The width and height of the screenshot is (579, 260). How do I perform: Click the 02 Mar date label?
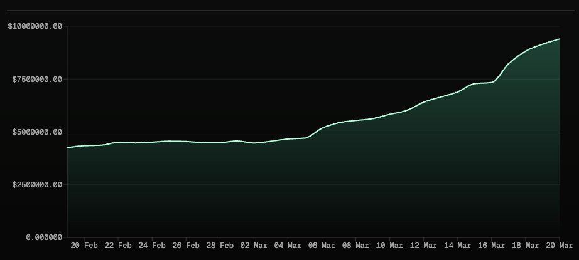tap(254, 246)
